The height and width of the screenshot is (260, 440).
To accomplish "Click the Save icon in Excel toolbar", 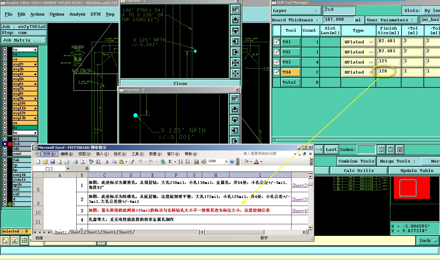I will point(53,162).
